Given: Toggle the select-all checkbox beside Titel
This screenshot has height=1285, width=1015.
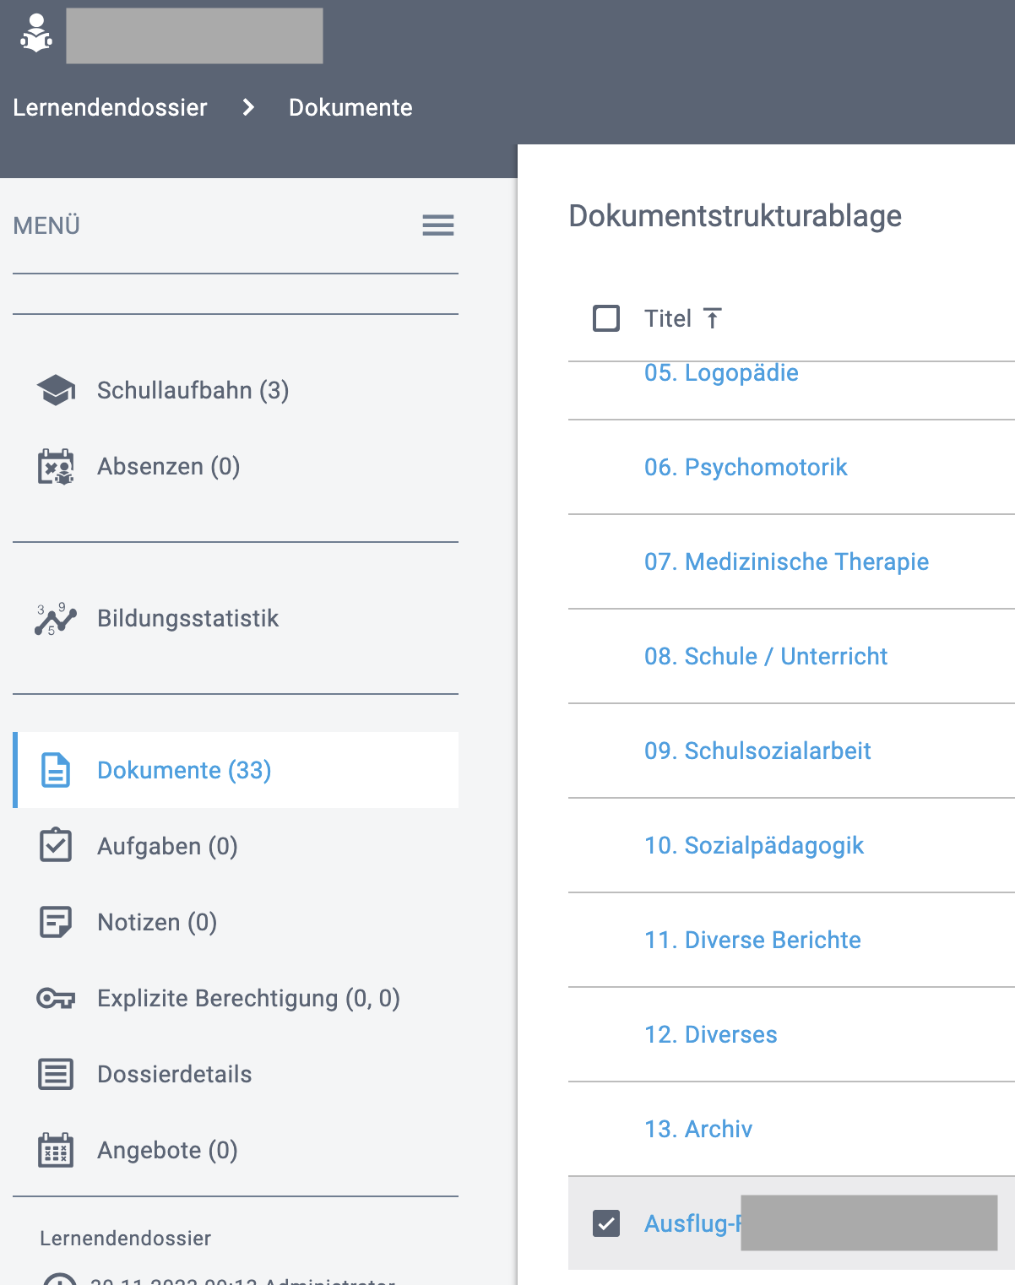Looking at the screenshot, I should pyautogui.click(x=606, y=318).
